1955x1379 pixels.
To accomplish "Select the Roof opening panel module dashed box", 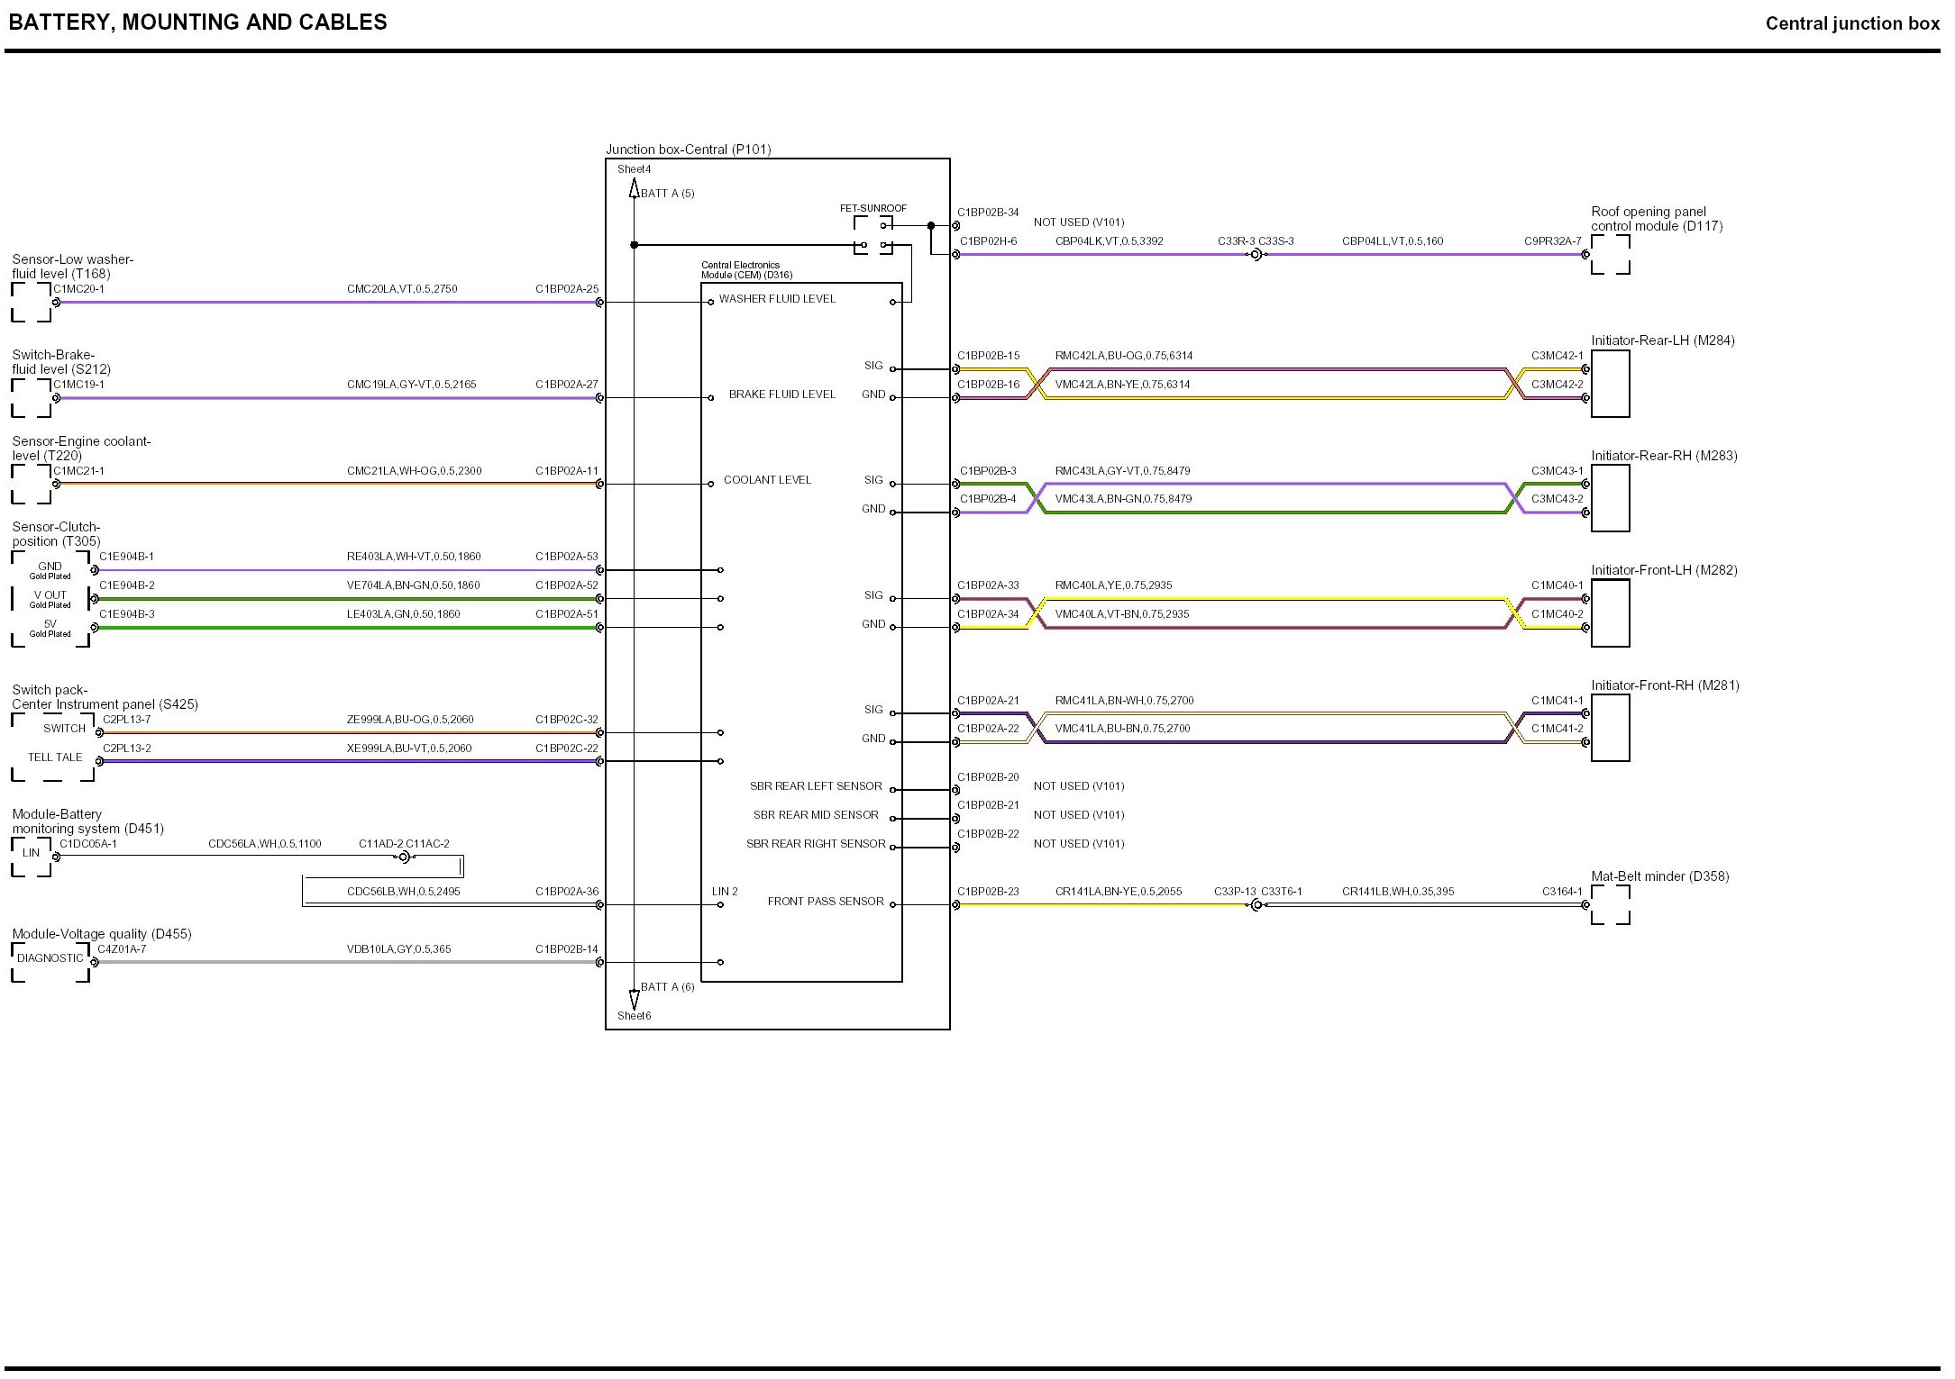I will (x=1610, y=255).
